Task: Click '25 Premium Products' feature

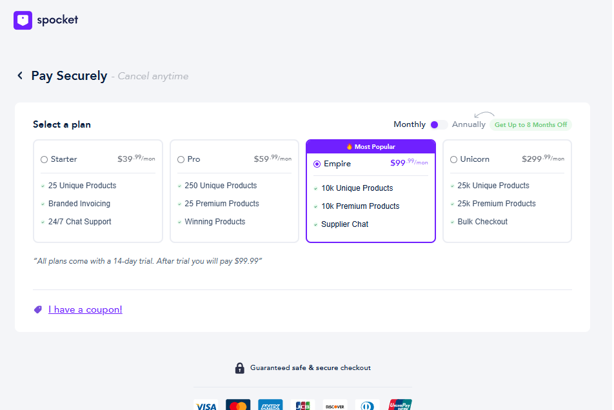Action: coord(222,204)
